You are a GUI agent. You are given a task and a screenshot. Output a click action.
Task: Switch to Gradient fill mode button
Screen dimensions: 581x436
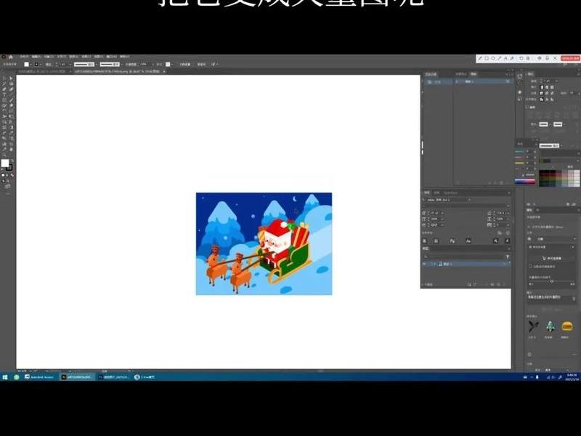7,175
